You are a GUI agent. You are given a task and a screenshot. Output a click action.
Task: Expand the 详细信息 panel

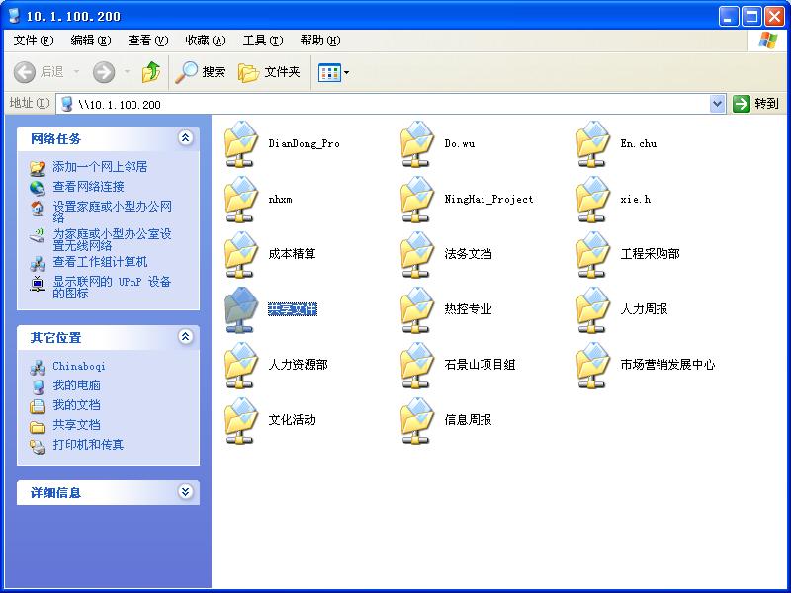click(185, 492)
